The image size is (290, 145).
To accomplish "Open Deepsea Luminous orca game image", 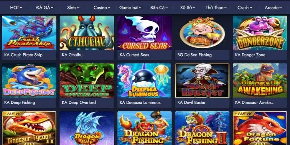I will point(144,80).
